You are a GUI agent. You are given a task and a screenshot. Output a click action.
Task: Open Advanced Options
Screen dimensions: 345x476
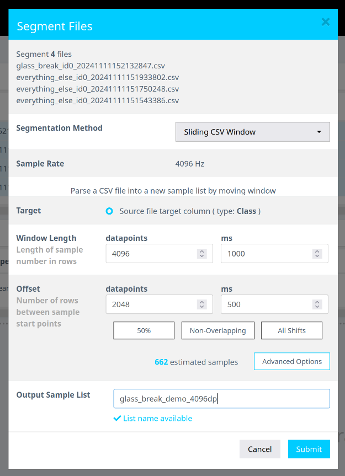[291, 362]
